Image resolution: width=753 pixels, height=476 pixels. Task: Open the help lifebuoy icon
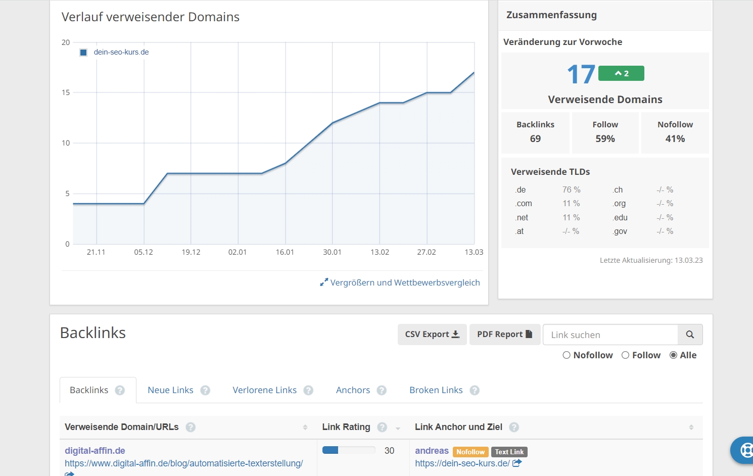click(746, 450)
